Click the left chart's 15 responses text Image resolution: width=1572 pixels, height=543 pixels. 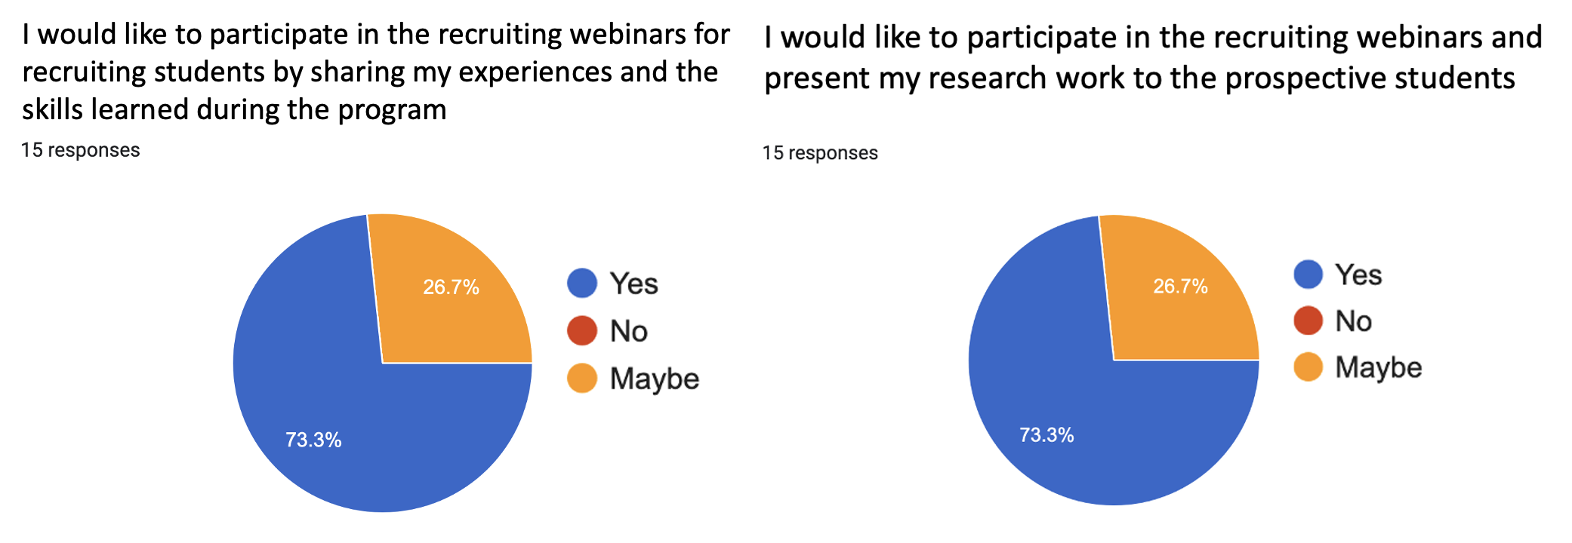(80, 150)
